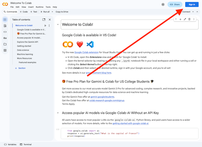Follow the Google Colab extension link

pyautogui.click(x=86, y=52)
